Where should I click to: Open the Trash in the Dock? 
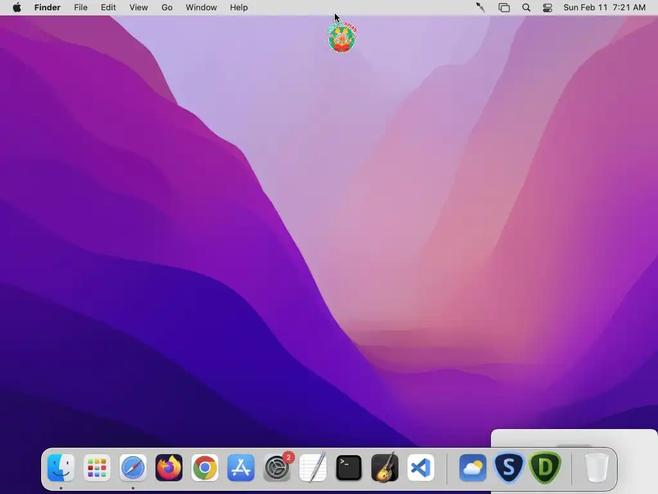(596, 468)
